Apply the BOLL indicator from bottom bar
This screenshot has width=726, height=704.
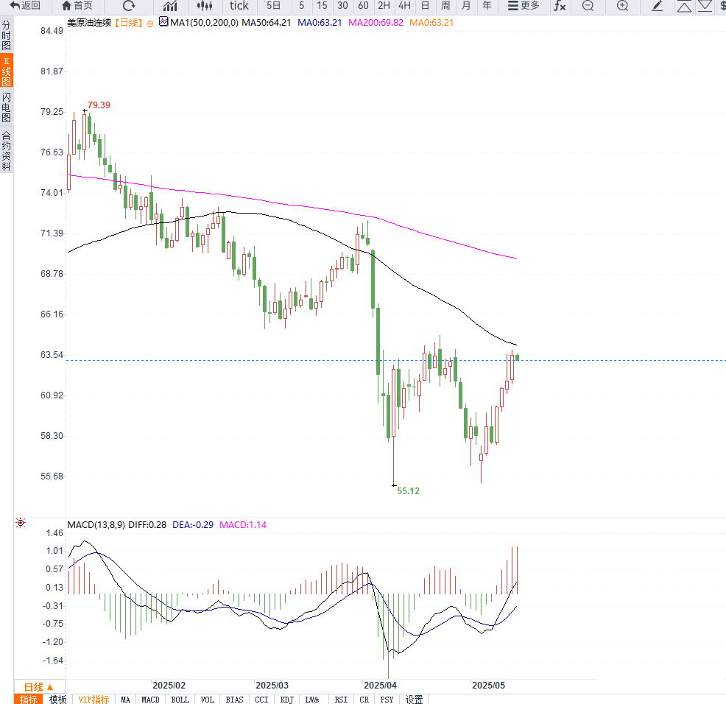click(x=180, y=699)
